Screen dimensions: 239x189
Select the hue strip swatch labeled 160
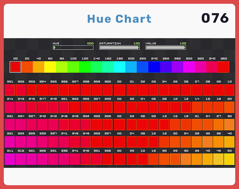[x=108, y=67]
